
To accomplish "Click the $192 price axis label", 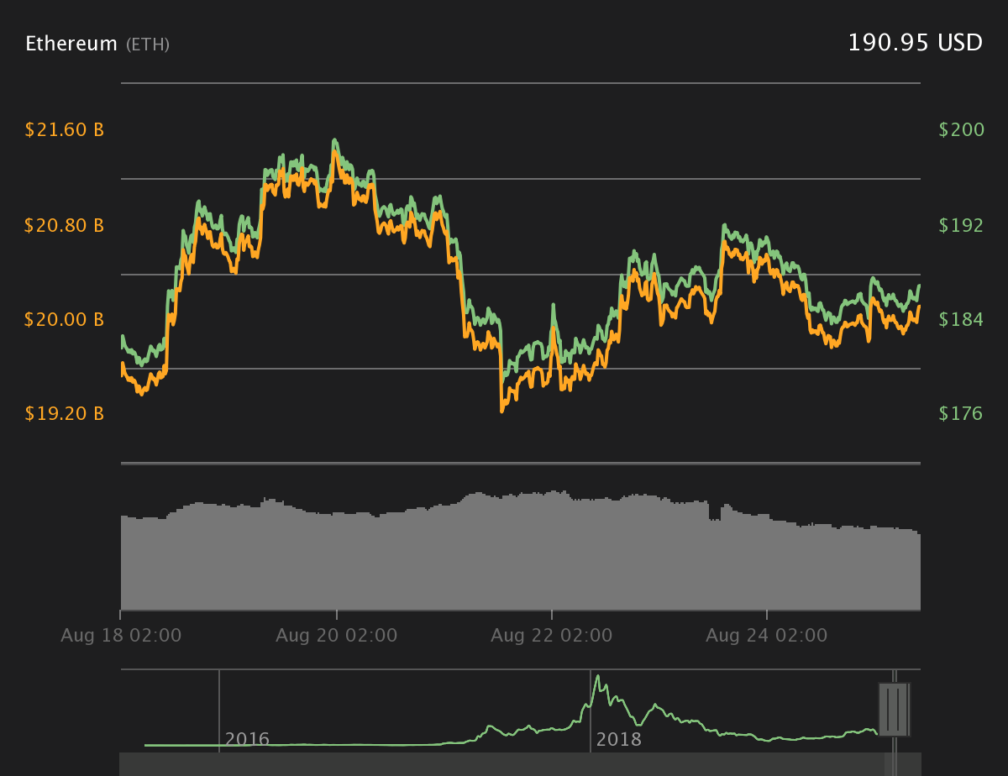I will (x=961, y=225).
